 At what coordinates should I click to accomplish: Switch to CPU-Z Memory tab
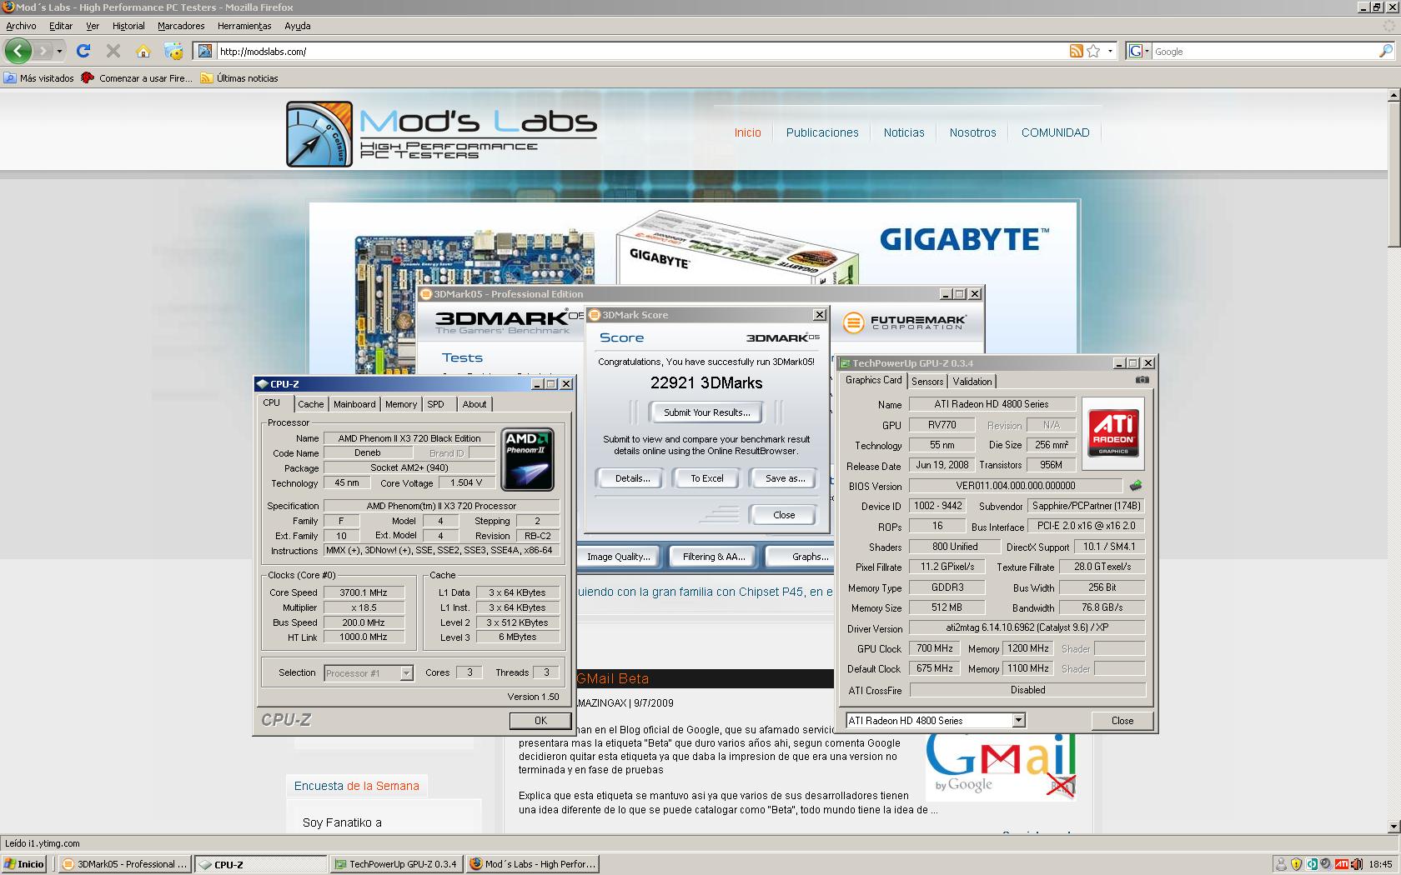(x=401, y=404)
